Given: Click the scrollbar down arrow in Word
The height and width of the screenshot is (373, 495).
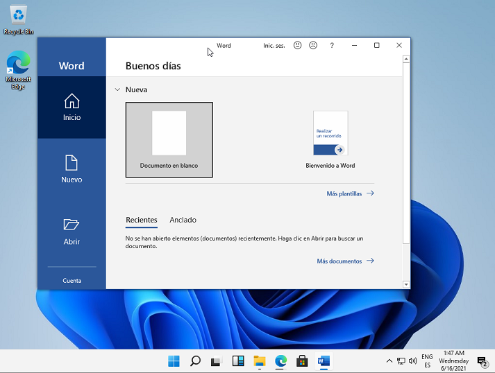Looking at the screenshot, I should tap(406, 284).
